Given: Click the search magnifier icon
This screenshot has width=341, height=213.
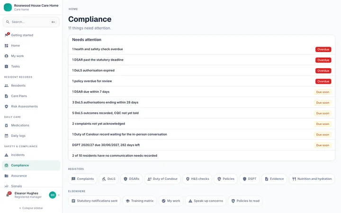Looking at the screenshot, I should (8, 22).
